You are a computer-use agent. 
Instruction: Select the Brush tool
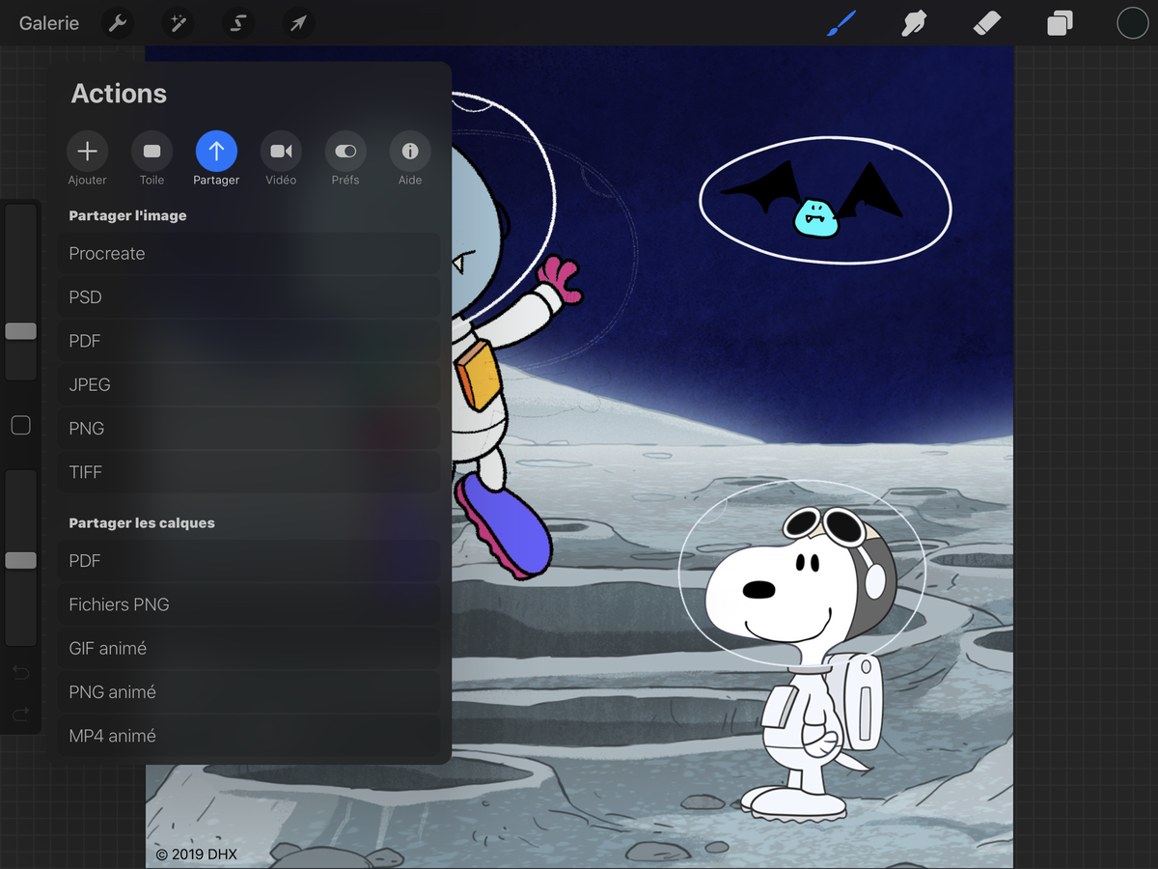click(x=841, y=23)
